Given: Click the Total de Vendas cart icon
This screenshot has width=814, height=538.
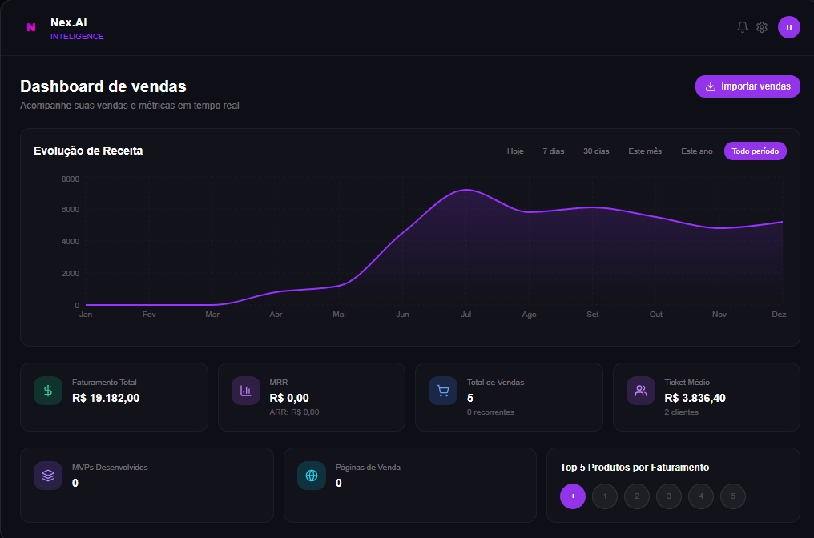Looking at the screenshot, I should click(x=443, y=391).
